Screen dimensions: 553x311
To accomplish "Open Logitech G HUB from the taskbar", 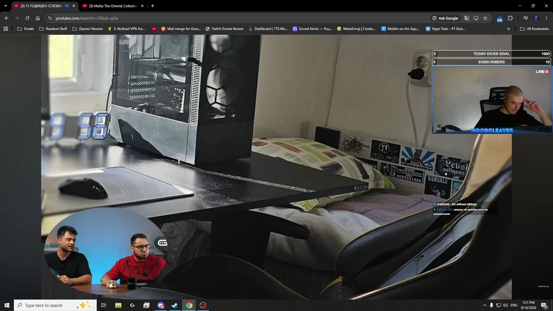I will click(132, 305).
